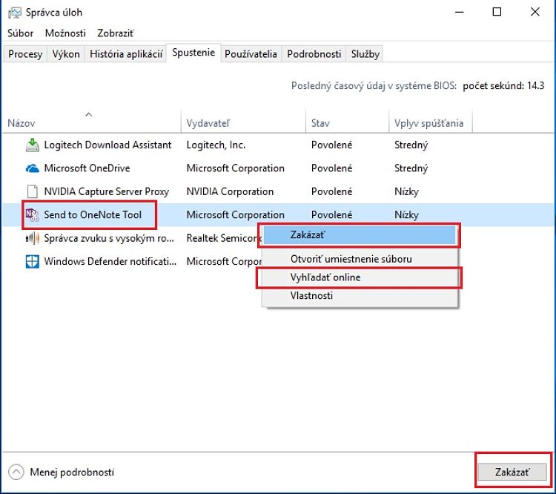
Task: Click the Logitech, Inc. publisher cell
Action: [216, 145]
